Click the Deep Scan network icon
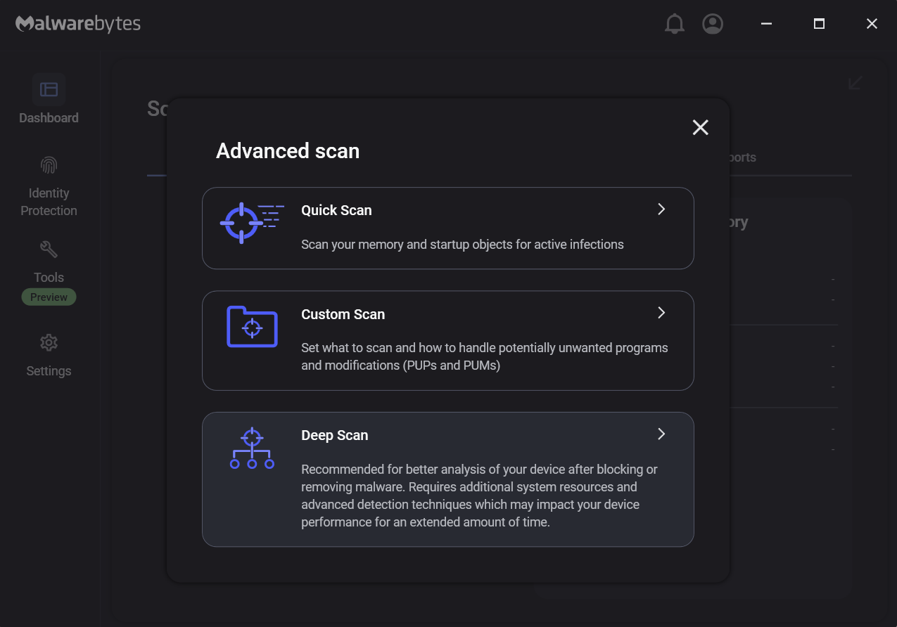The width and height of the screenshot is (897, 627). 252,448
